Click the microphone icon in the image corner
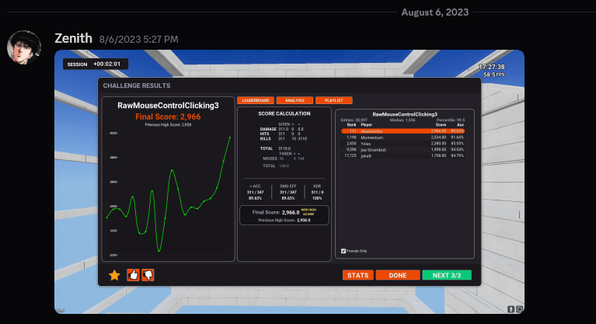Screen dimensions: 596x324 point(511,309)
